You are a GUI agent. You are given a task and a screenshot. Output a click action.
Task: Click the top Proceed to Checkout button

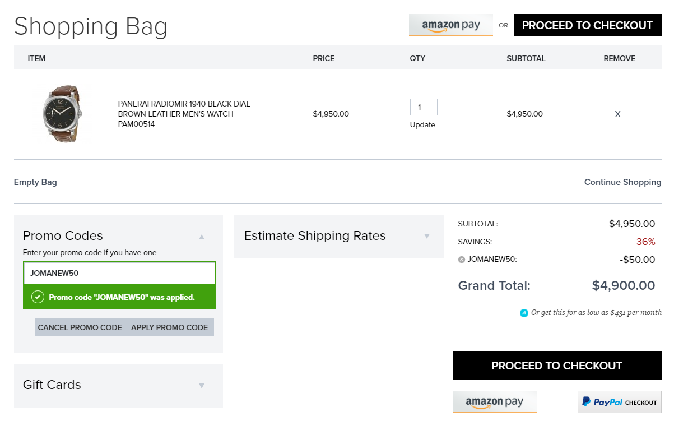pos(587,25)
